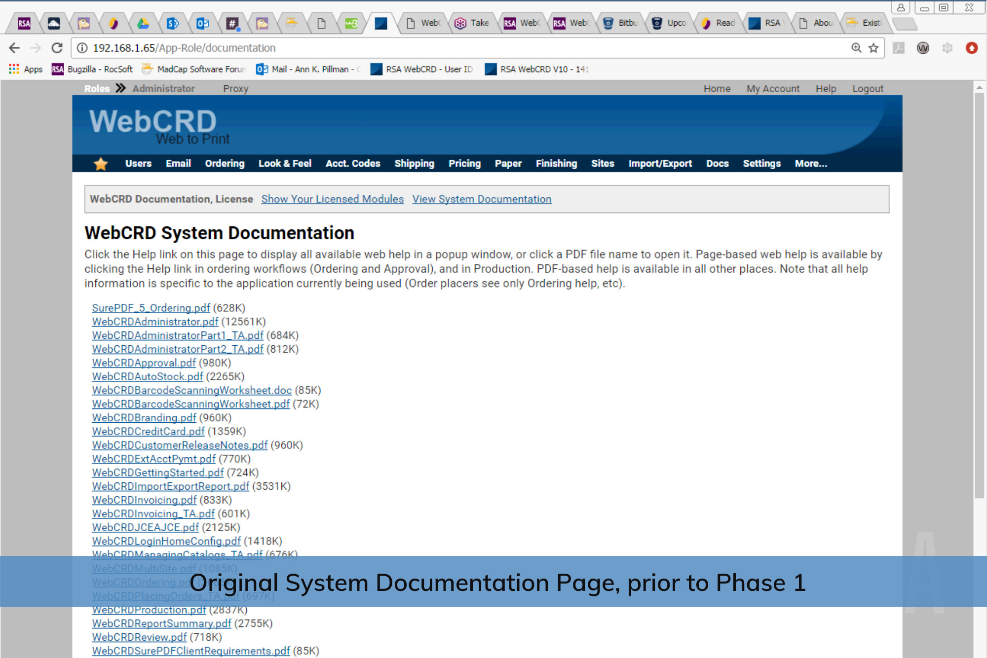Open the Paper menu
The height and width of the screenshot is (658, 987).
click(508, 164)
